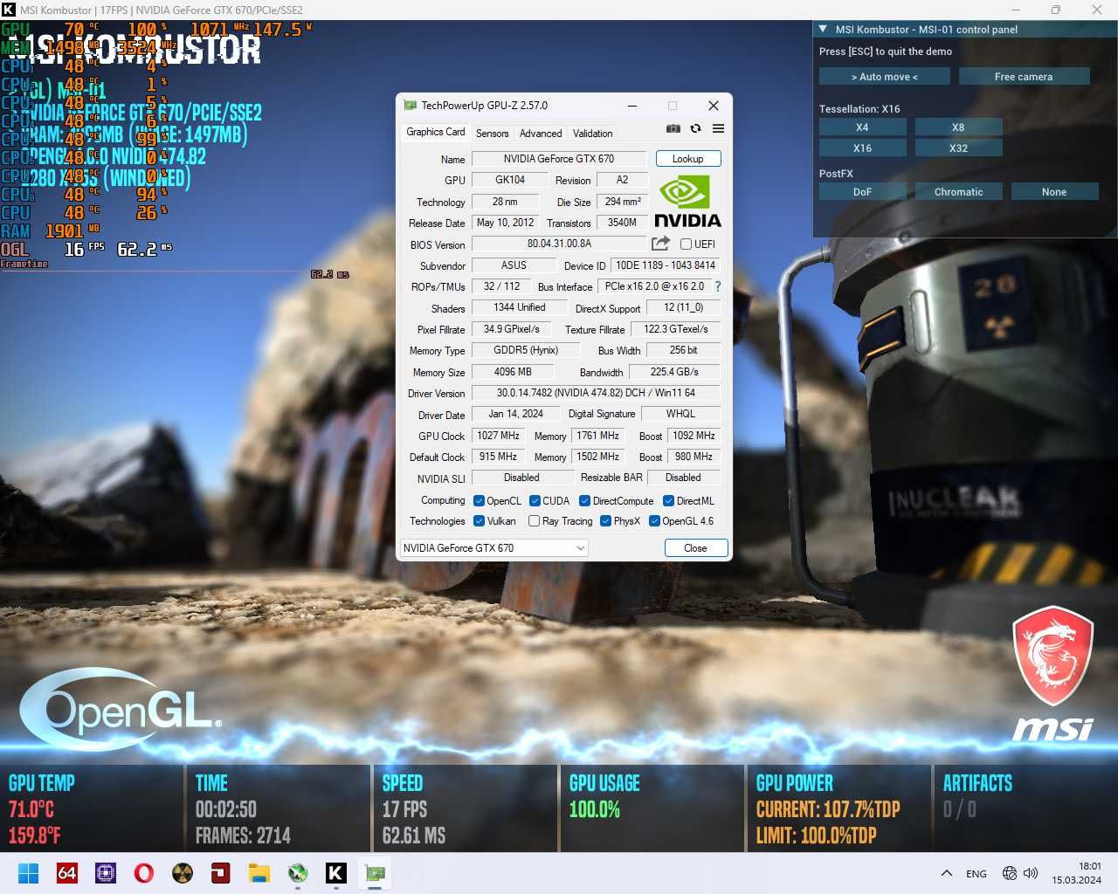Click the Subvendor ASUS value
The width and height of the screenshot is (1118, 894).
click(514, 265)
